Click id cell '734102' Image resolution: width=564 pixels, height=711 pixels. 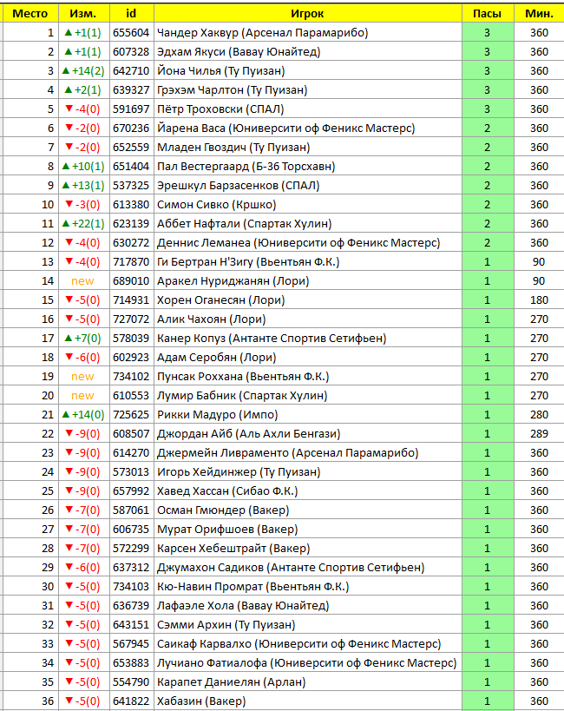[131, 377]
